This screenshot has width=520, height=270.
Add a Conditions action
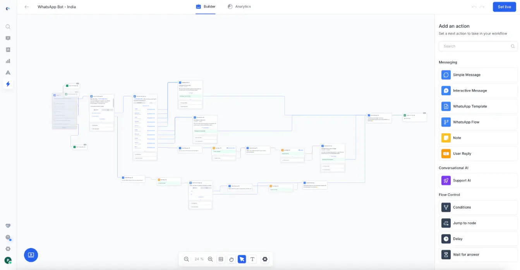coord(478,207)
